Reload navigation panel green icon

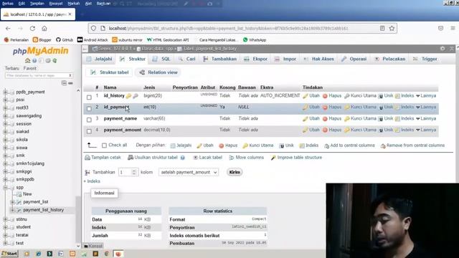[x=55, y=60]
